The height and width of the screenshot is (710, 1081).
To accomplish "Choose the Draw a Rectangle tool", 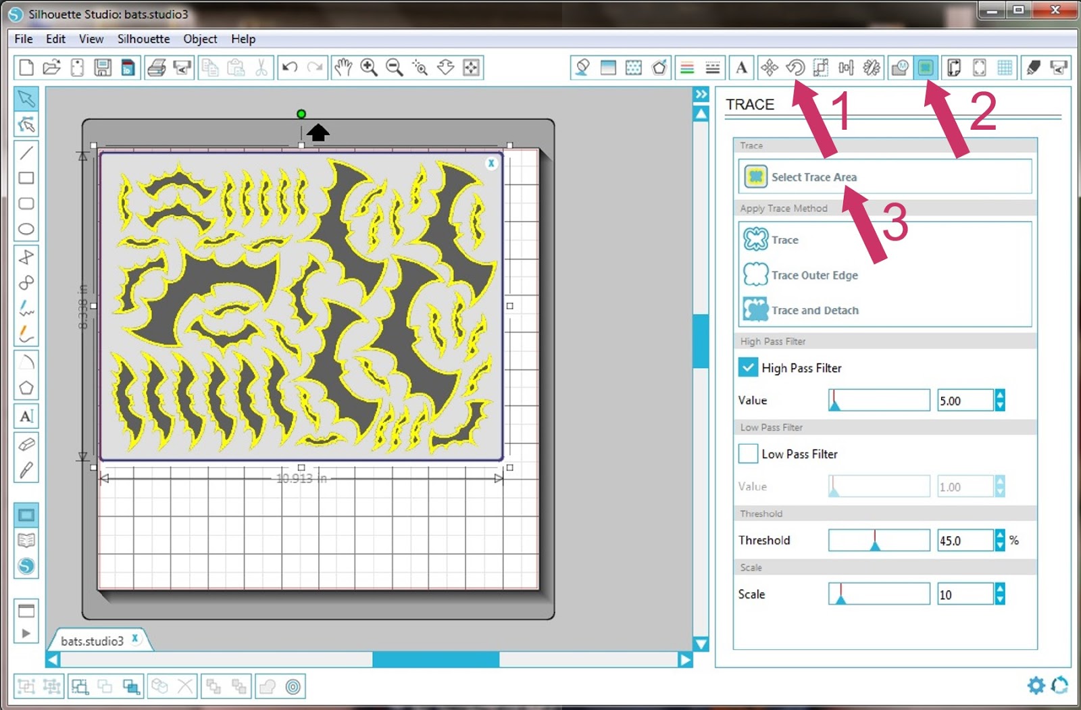I will [x=26, y=178].
